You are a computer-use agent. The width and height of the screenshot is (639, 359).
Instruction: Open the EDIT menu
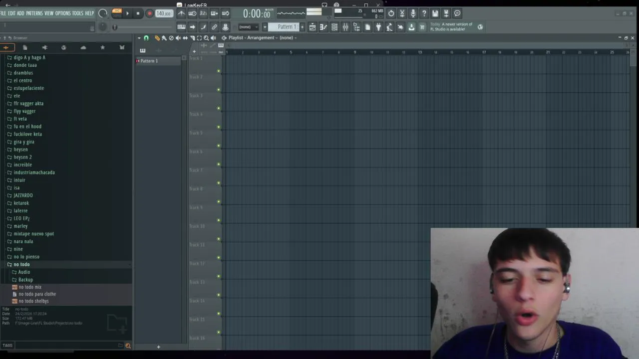(11, 13)
